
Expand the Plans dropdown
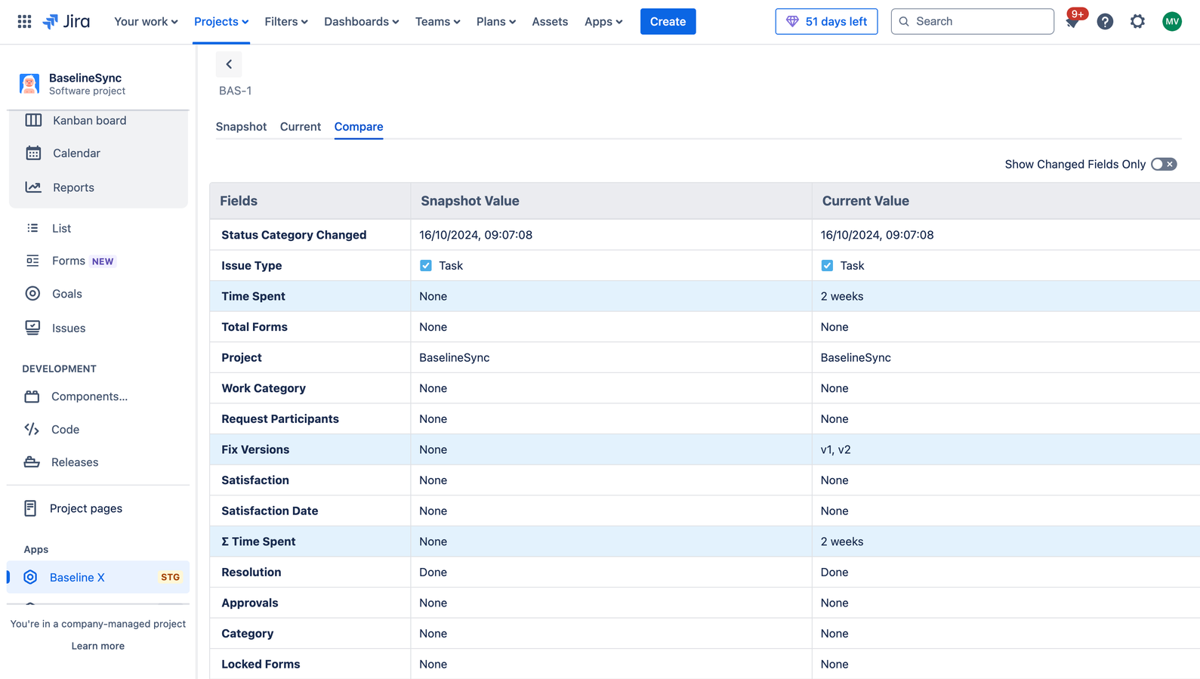click(496, 21)
